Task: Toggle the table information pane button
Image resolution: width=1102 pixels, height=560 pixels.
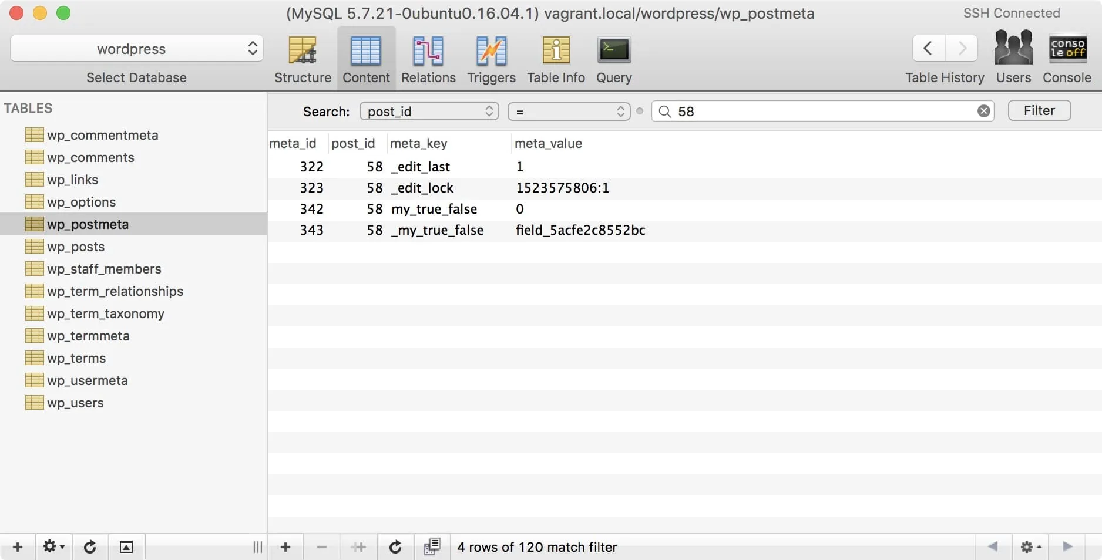Action: [126, 547]
